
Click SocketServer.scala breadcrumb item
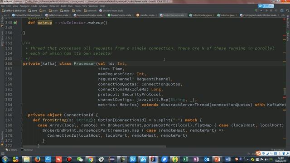tap(111, 11)
